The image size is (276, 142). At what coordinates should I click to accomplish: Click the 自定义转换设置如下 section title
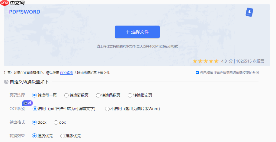pyautogui.click(x=29, y=82)
